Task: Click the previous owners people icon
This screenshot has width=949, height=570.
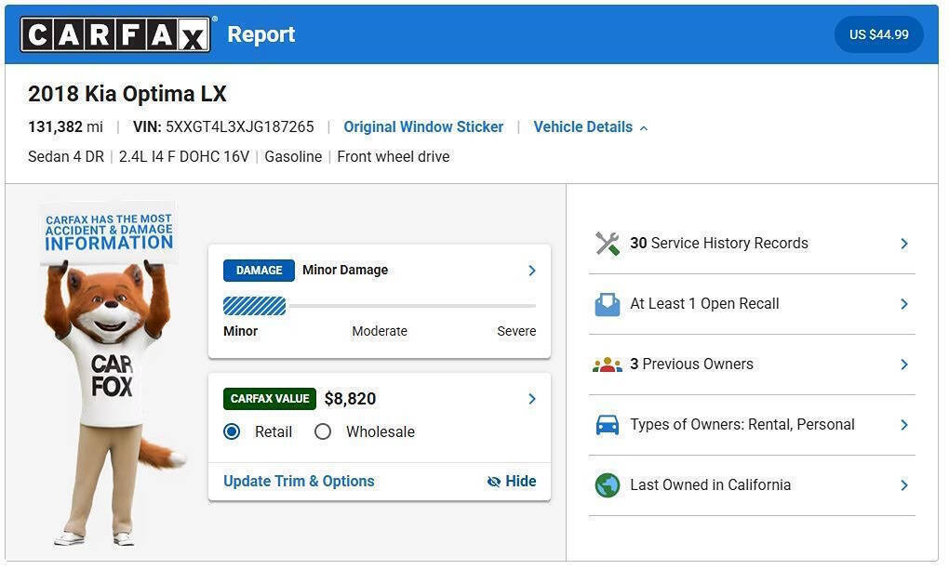Action: pos(607,365)
